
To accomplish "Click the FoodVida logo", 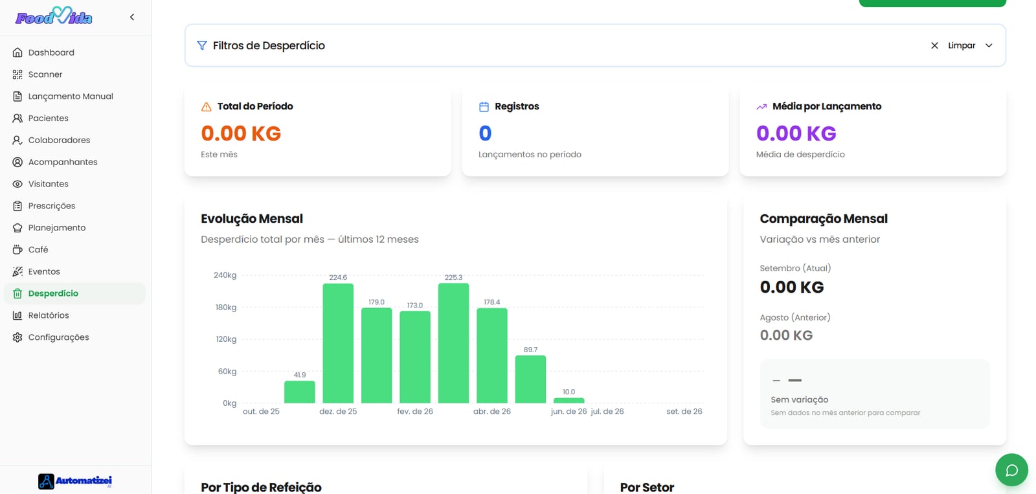I will (54, 16).
